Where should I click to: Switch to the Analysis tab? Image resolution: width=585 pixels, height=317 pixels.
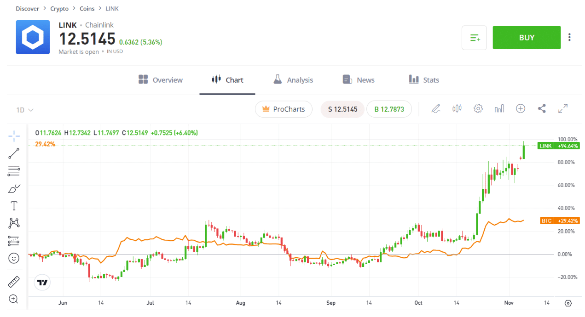click(x=293, y=80)
